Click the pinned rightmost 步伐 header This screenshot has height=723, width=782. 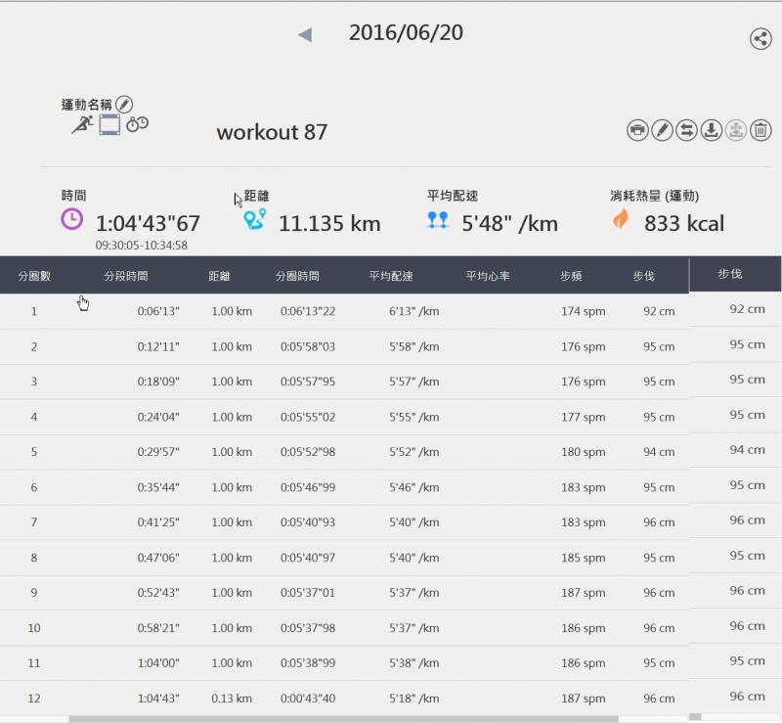click(x=730, y=274)
